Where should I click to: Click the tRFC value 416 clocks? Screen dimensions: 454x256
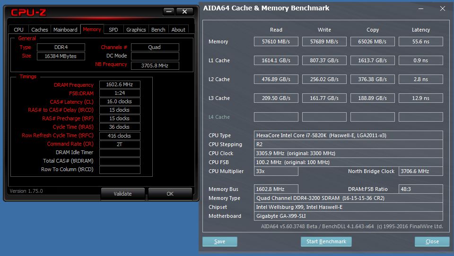click(x=120, y=136)
